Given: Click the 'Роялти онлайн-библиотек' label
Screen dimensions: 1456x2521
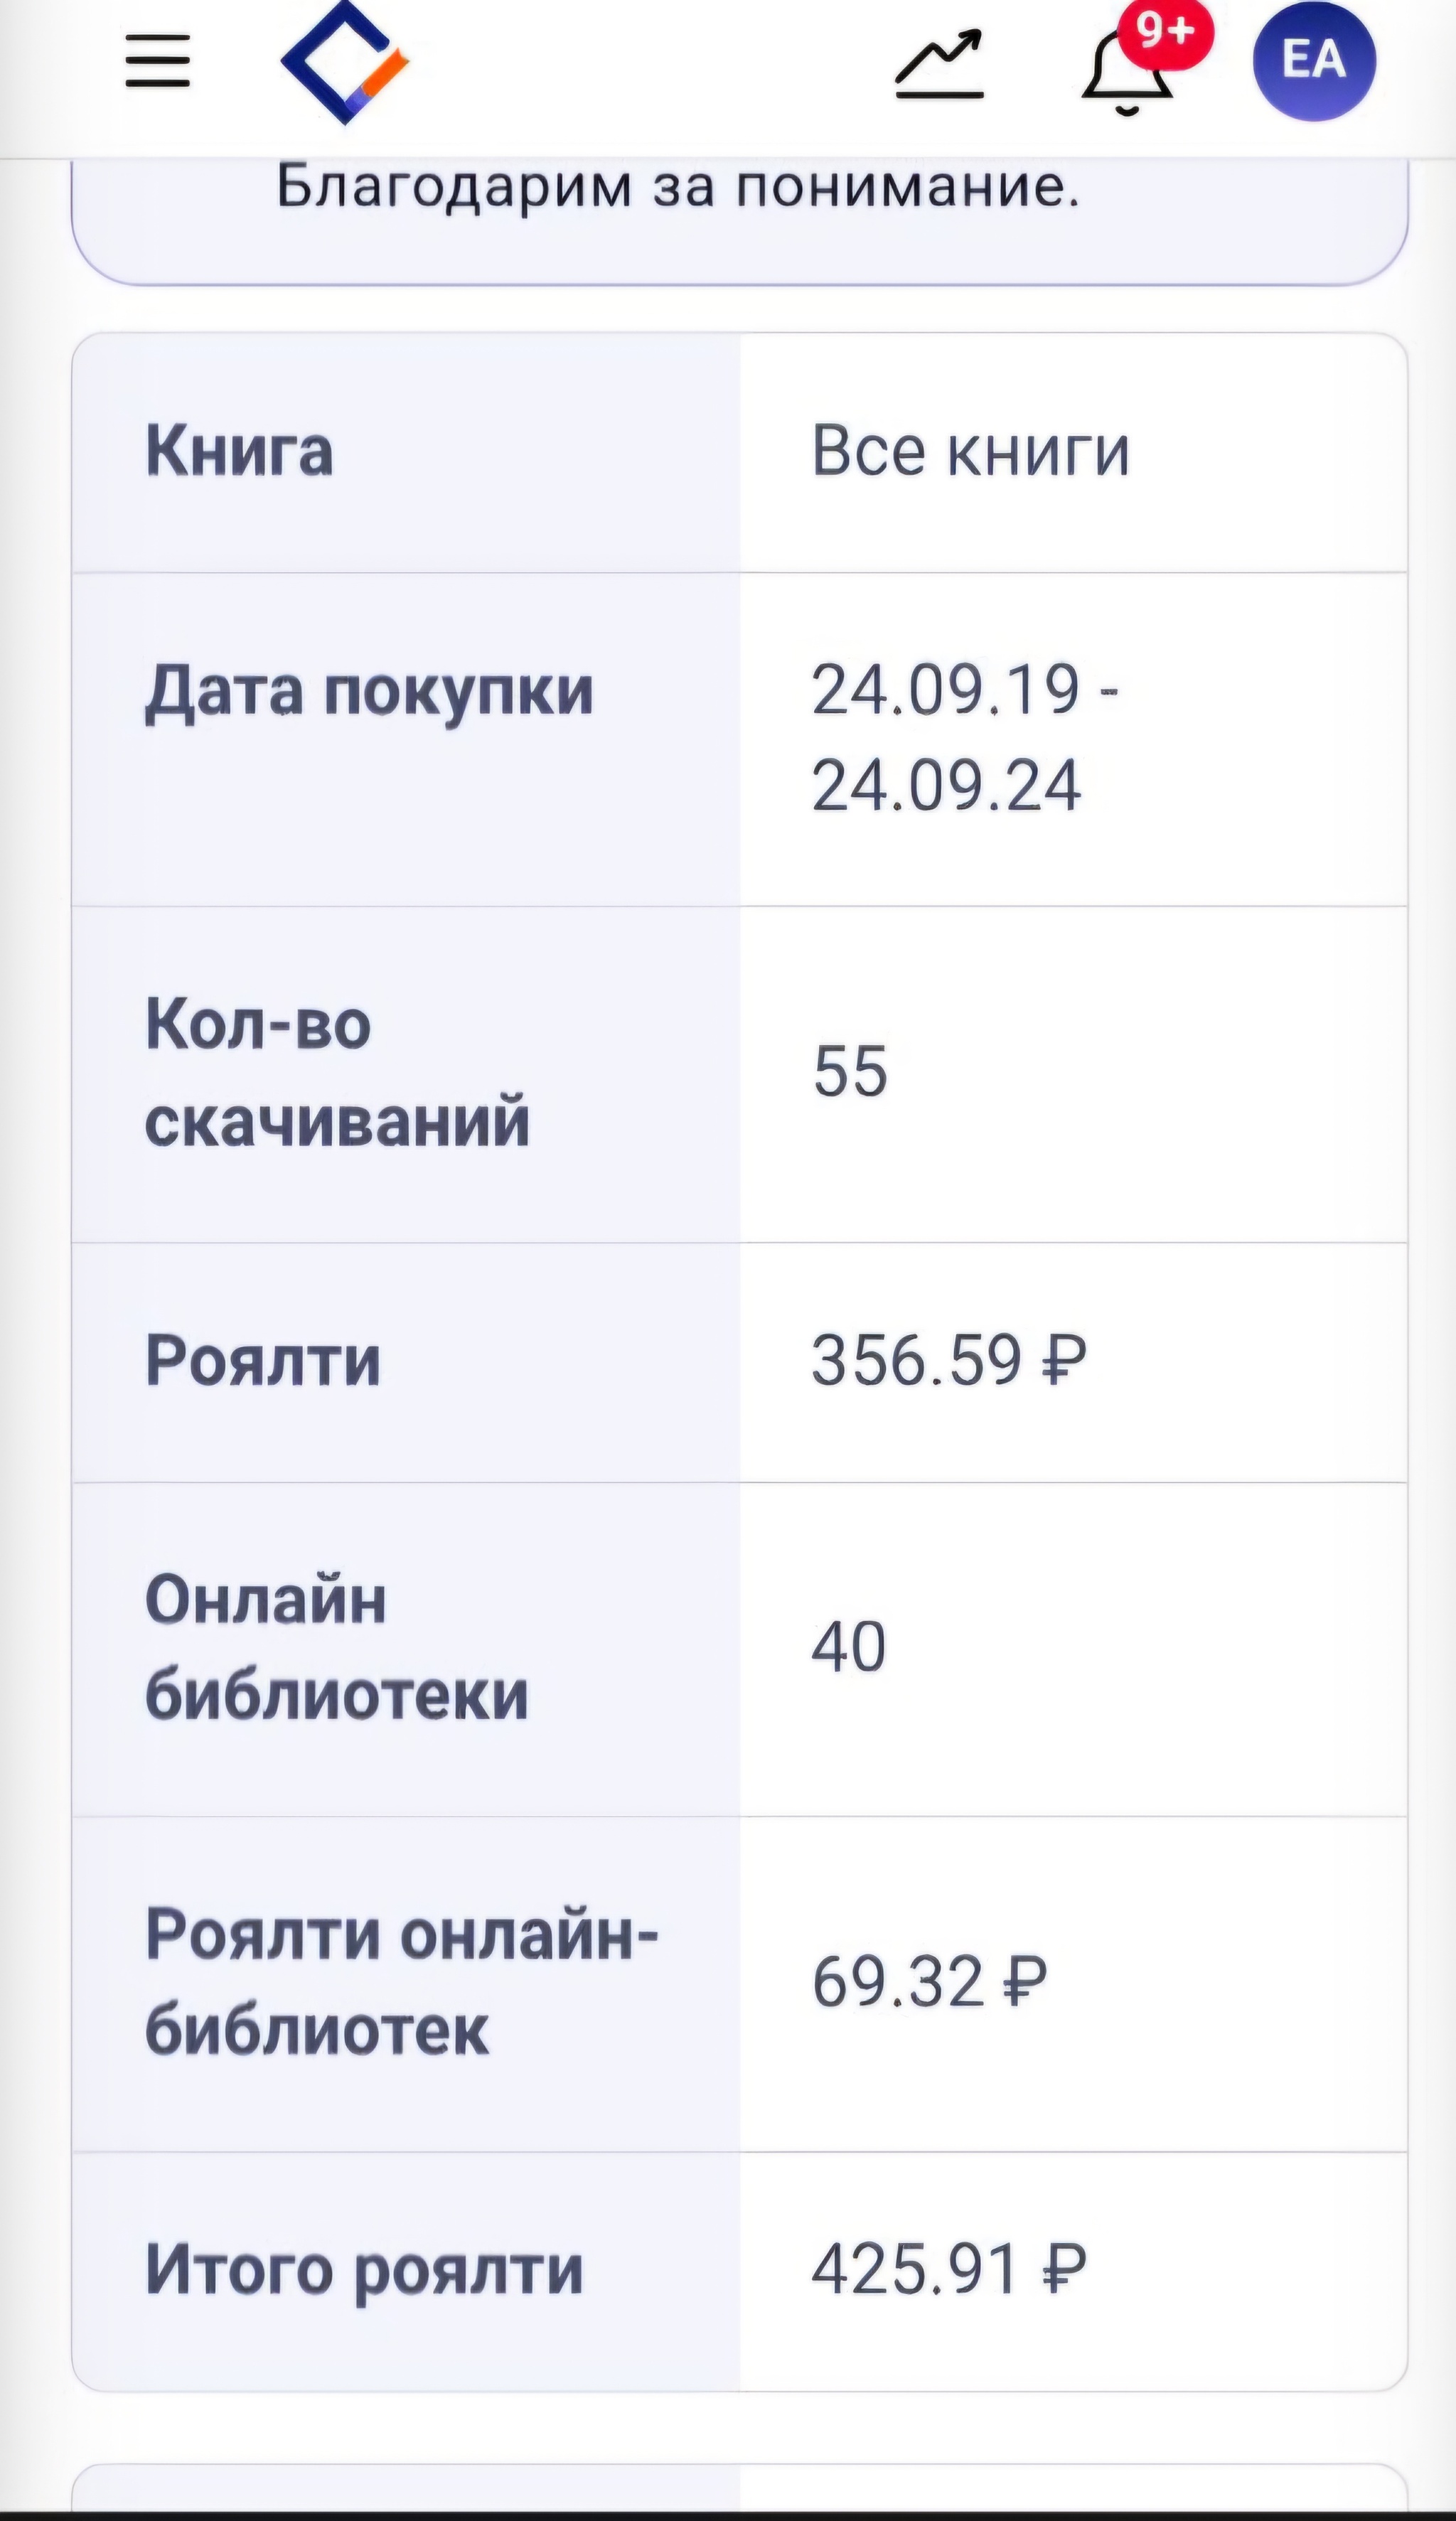Looking at the screenshot, I should [x=401, y=1982].
